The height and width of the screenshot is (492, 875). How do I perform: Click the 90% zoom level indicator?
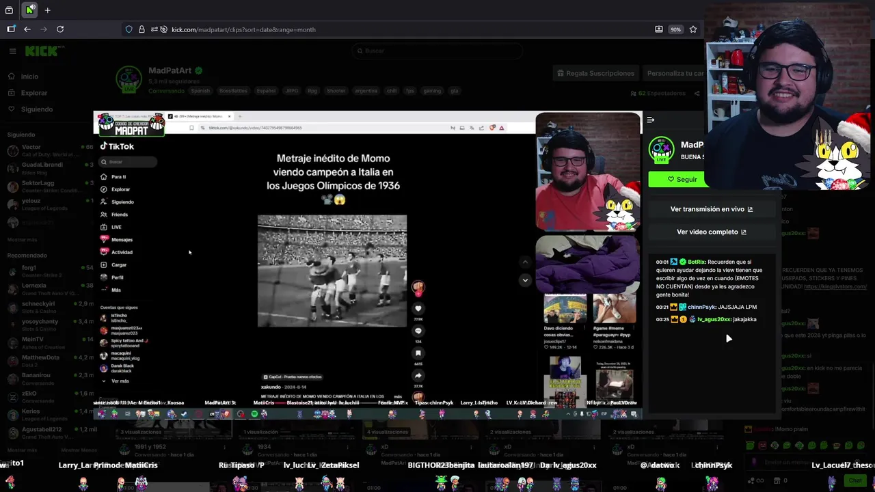click(x=675, y=29)
